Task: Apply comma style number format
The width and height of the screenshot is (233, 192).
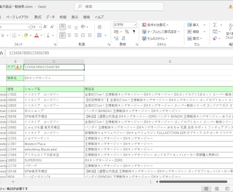Action: pos(134,32)
